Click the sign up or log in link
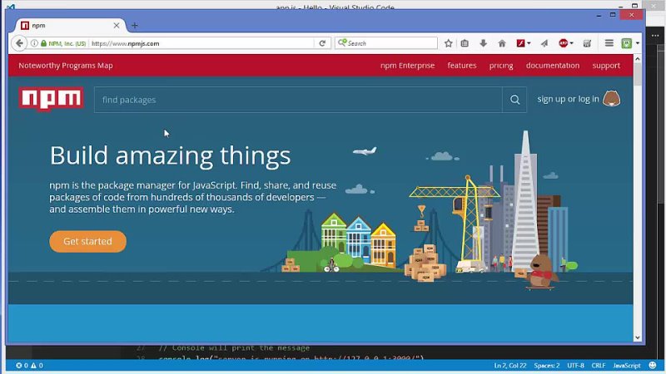Screen dimensions: 666x374 click(x=568, y=99)
